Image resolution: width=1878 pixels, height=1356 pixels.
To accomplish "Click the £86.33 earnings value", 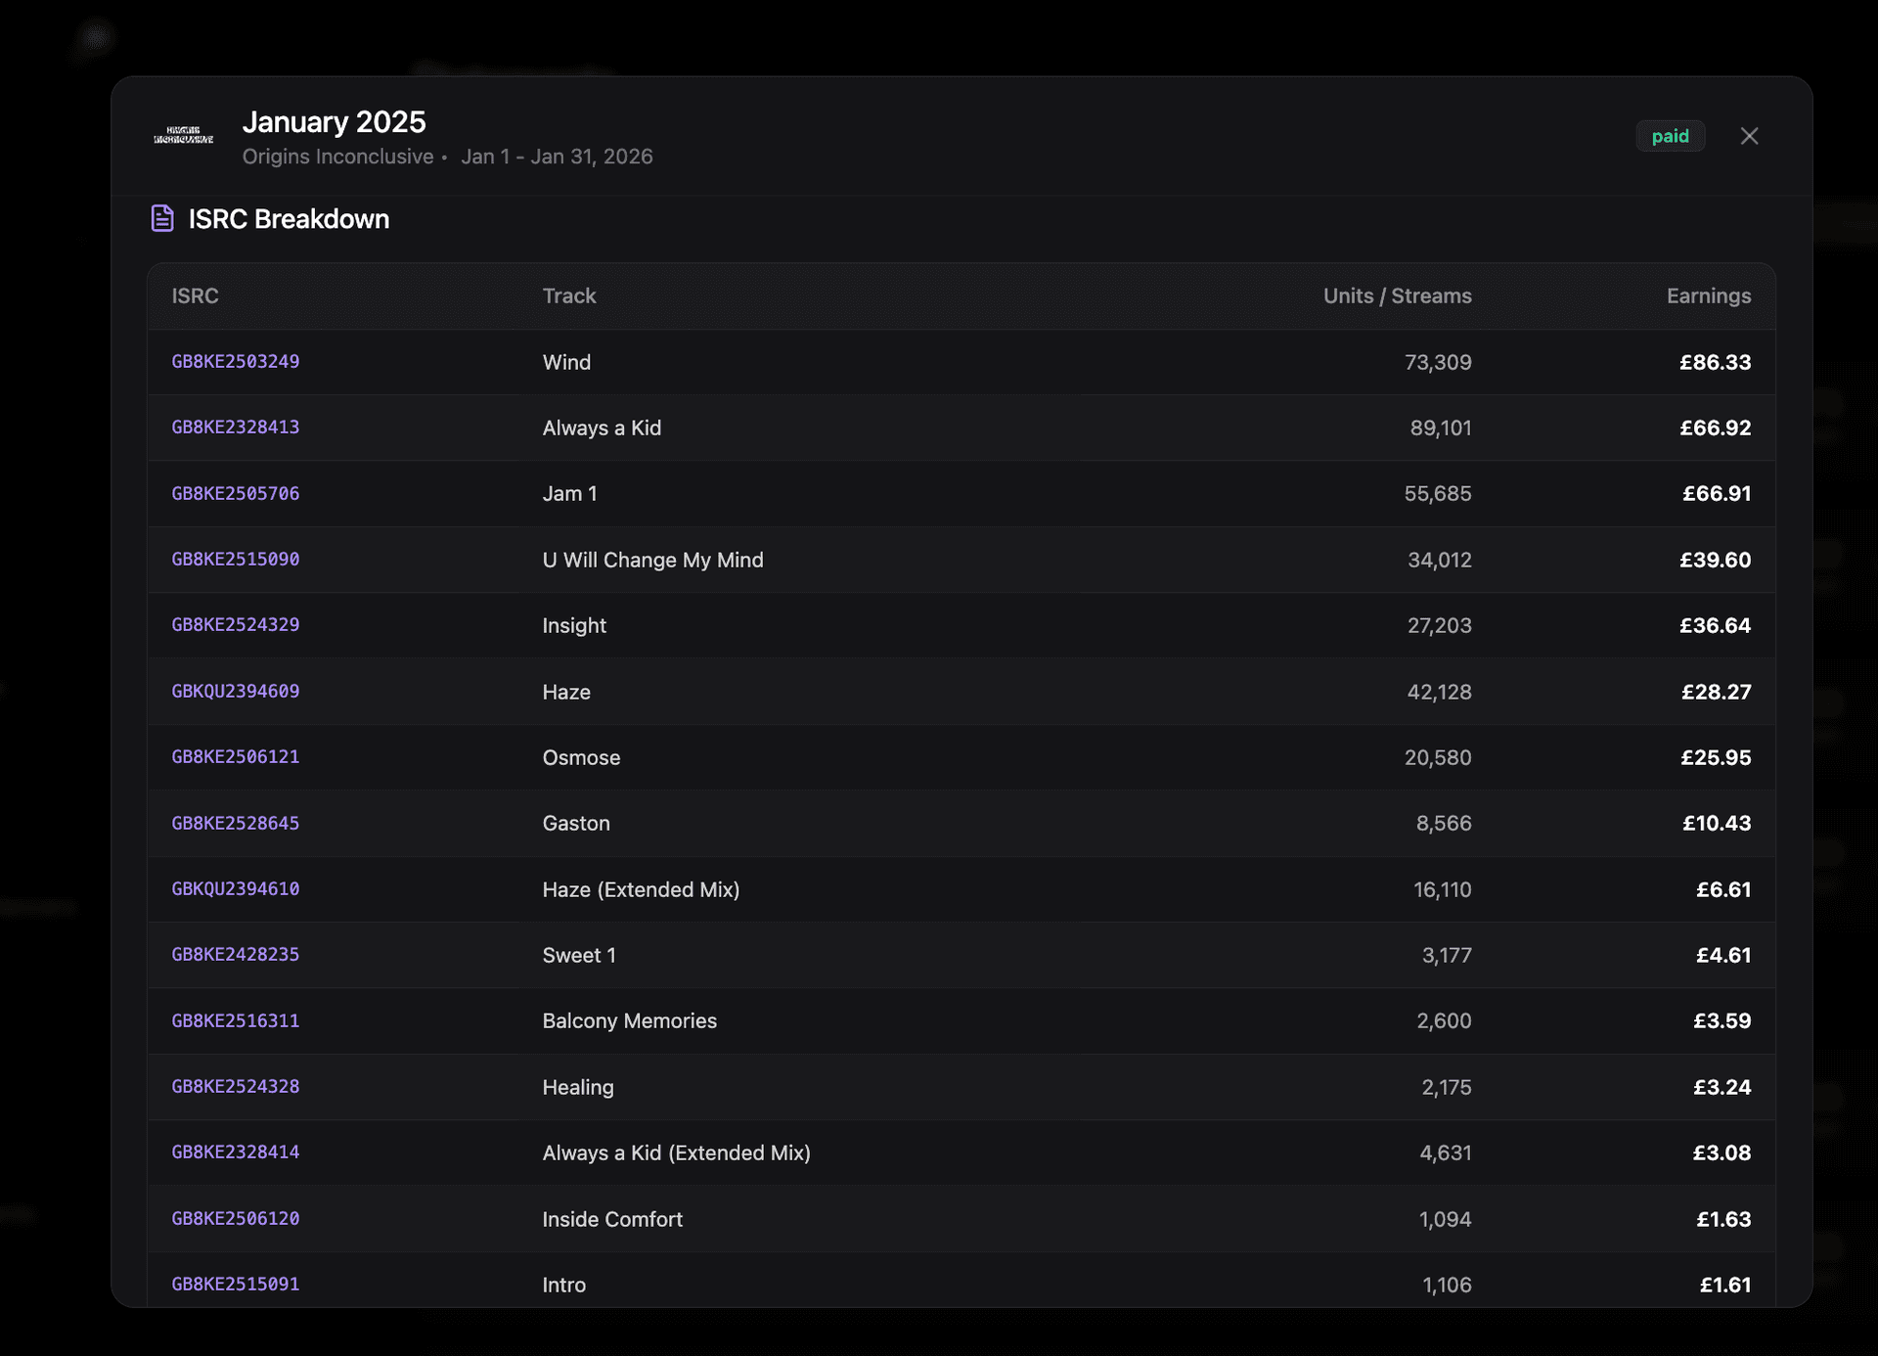I will pyautogui.click(x=1715, y=362).
